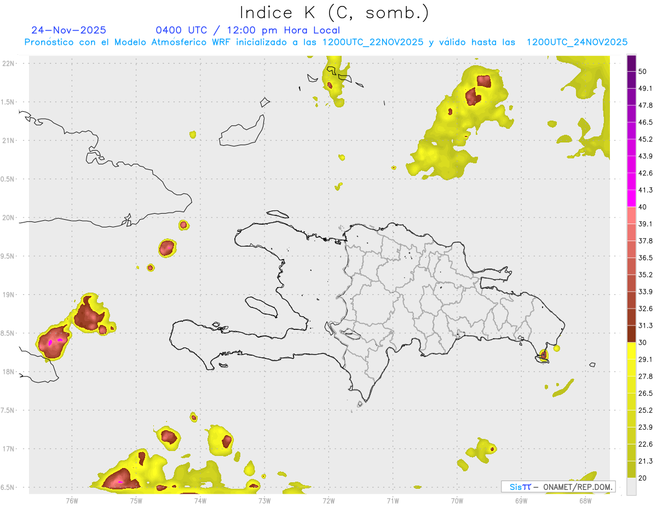The height and width of the screenshot is (508, 657).
Task: Click the longitude label '72W'
Action: pyautogui.click(x=328, y=501)
